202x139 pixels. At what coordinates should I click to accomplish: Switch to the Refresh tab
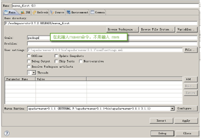40,12
